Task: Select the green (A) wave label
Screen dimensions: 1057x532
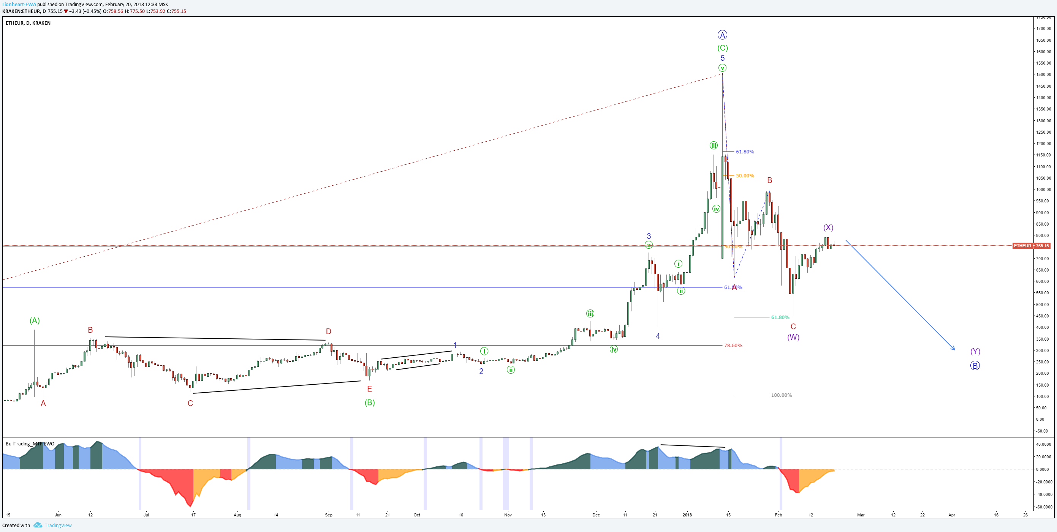Action: click(x=35, y=321)
